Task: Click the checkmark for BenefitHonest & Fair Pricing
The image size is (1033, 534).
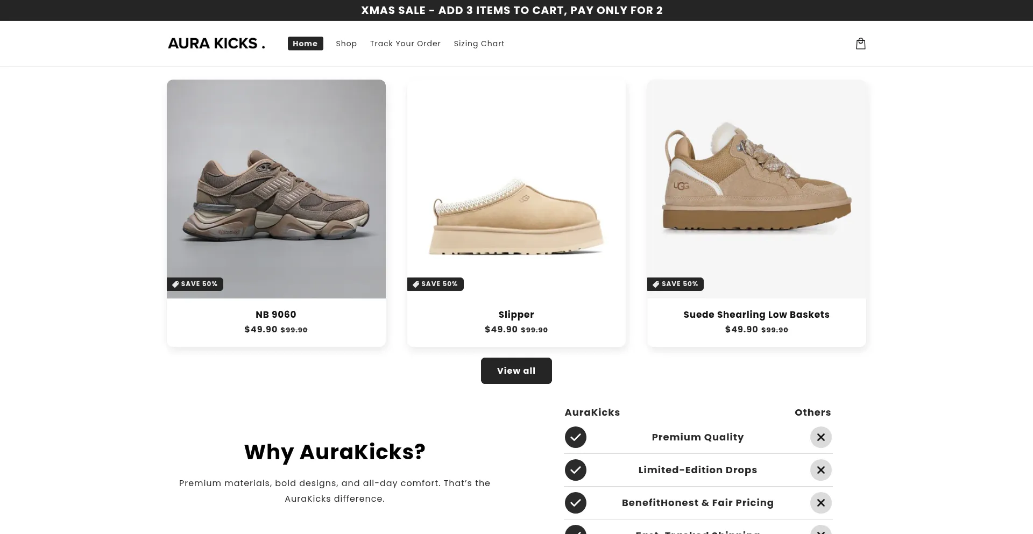Action: [576, 503]
